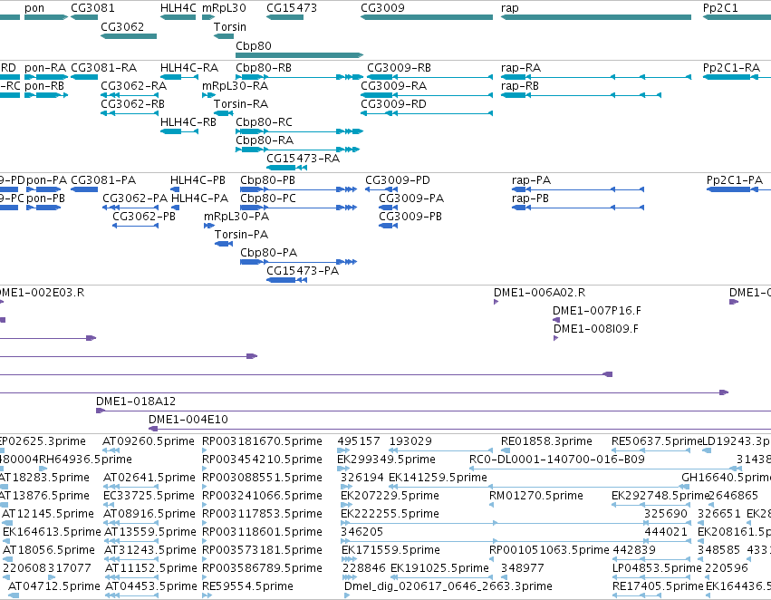The height and width of the screenshot is (600, 771).
Task: Select the Cbp80-RC transcript label
Action: [264, 121]
